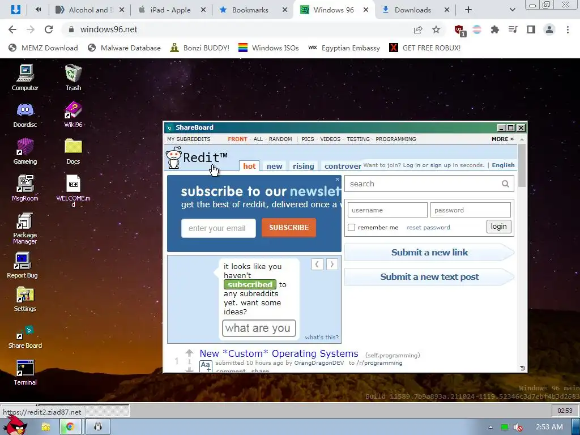Open the Settings desktop icon
This screenshot has width=580, height=435.
pyautogui.click(x=25, y=299)
